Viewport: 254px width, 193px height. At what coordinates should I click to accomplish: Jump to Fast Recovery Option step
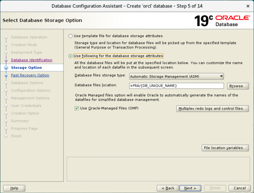[30, 75]
